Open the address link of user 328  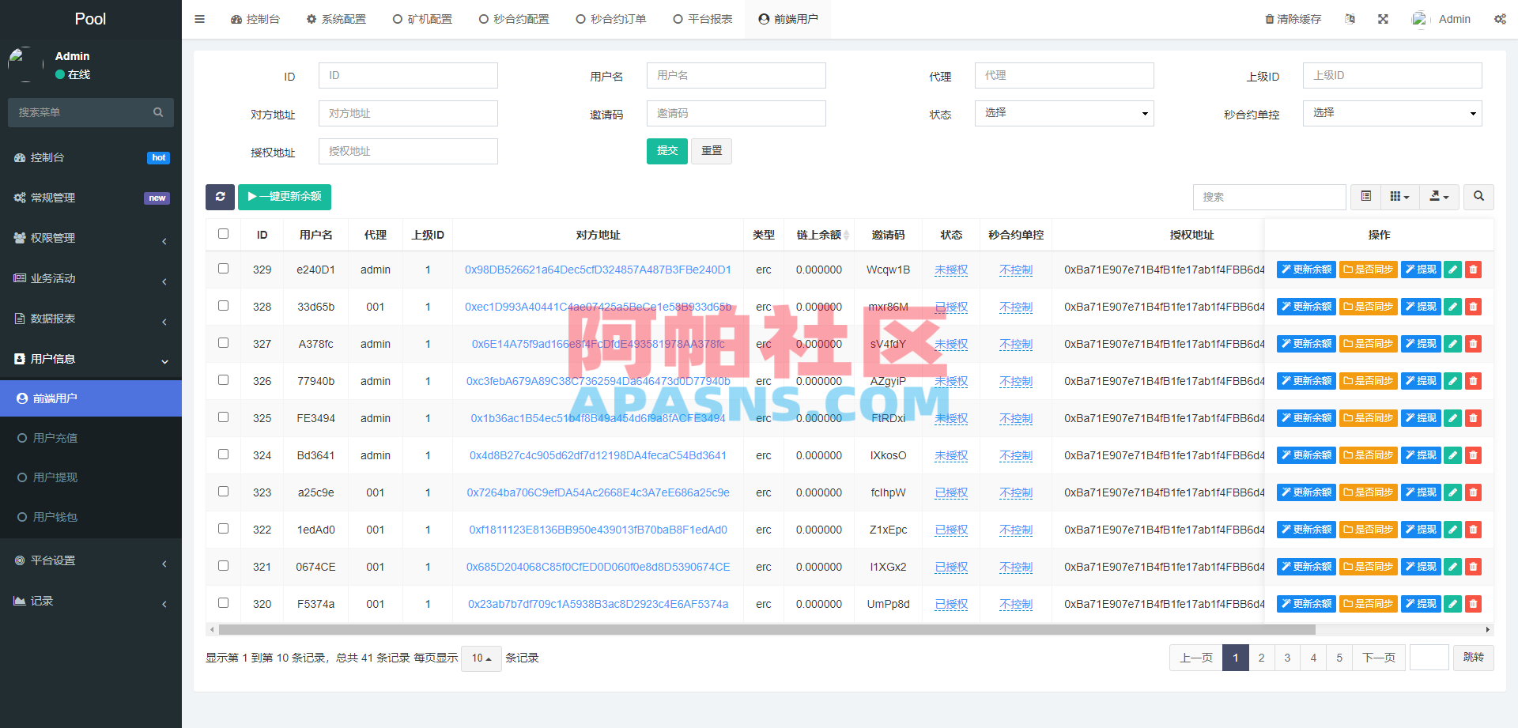click(599, 307)
